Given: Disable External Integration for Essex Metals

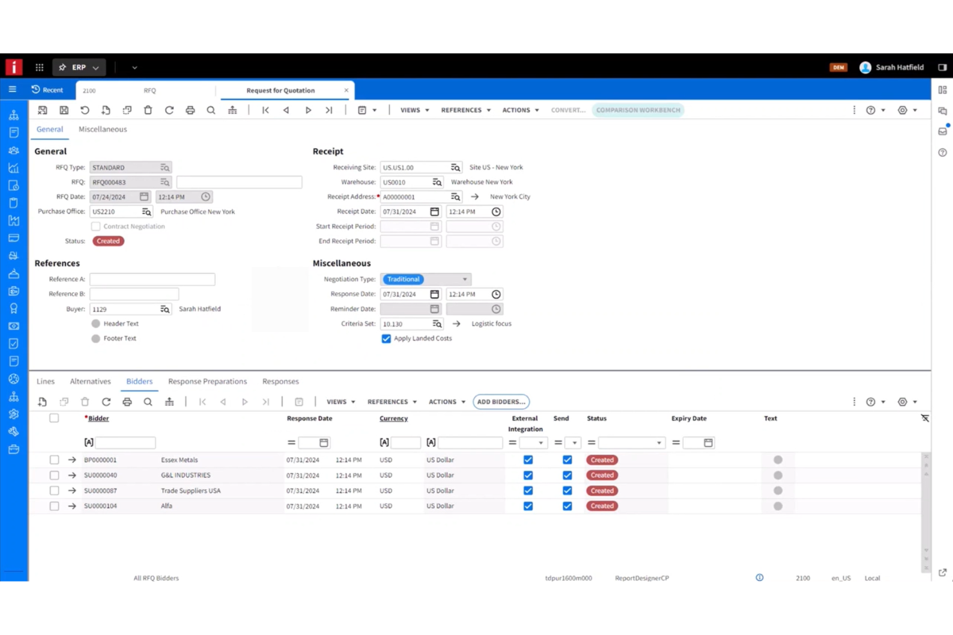Looking at the screenshot, I should tap(528, 459).
